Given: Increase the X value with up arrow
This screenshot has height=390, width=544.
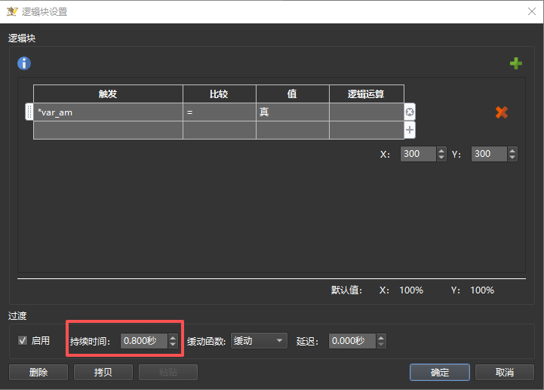Looking at the screenshot, I should click(441, 150).
